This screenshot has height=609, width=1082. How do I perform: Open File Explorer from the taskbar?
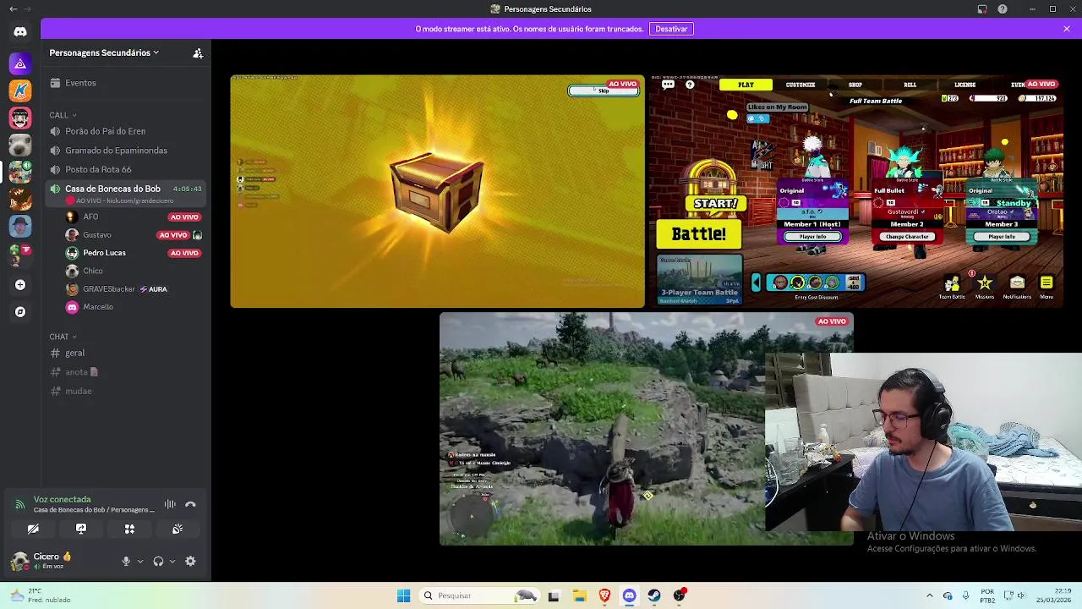[x=579, y=595]
